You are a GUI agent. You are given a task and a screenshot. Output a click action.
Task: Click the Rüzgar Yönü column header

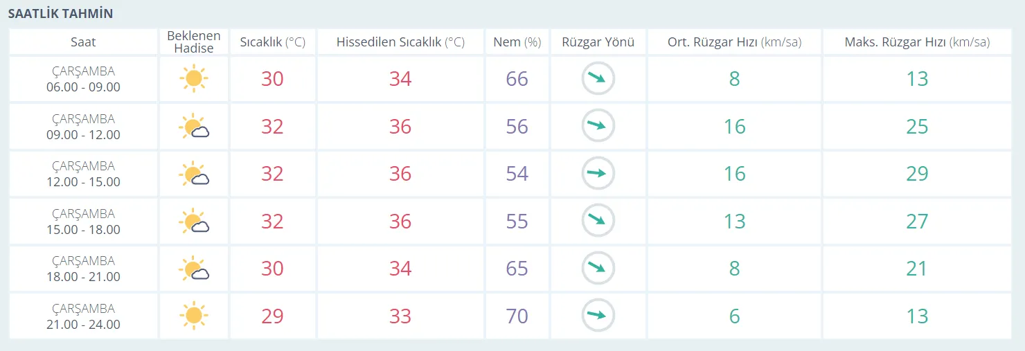click(598, 42)
